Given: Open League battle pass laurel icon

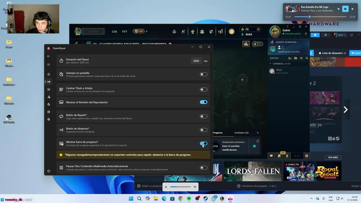Looking at the screenshot, I should pos(193,32).
